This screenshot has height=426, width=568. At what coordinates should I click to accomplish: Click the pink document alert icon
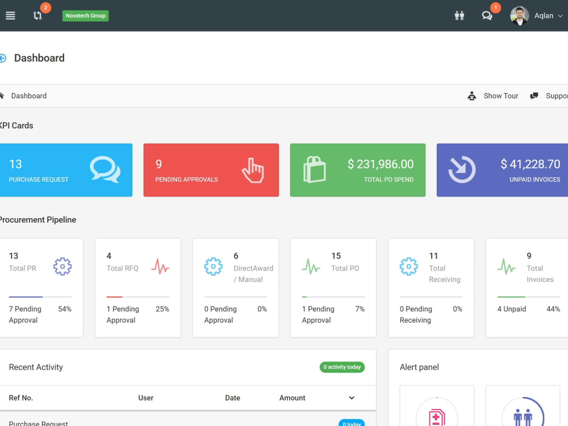click(x=437, y=416)
